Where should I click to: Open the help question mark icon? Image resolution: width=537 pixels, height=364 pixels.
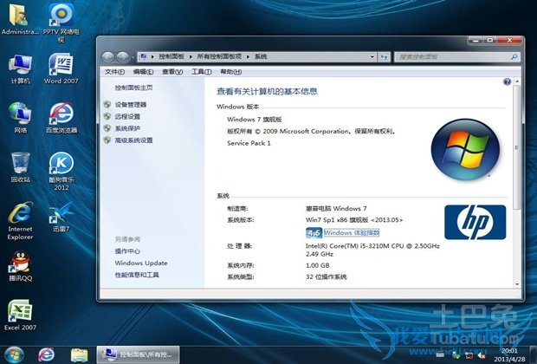pos(507,81)
